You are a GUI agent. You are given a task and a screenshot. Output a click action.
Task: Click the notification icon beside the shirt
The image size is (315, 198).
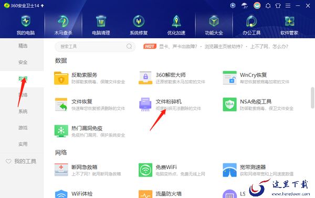pos(268,6)
